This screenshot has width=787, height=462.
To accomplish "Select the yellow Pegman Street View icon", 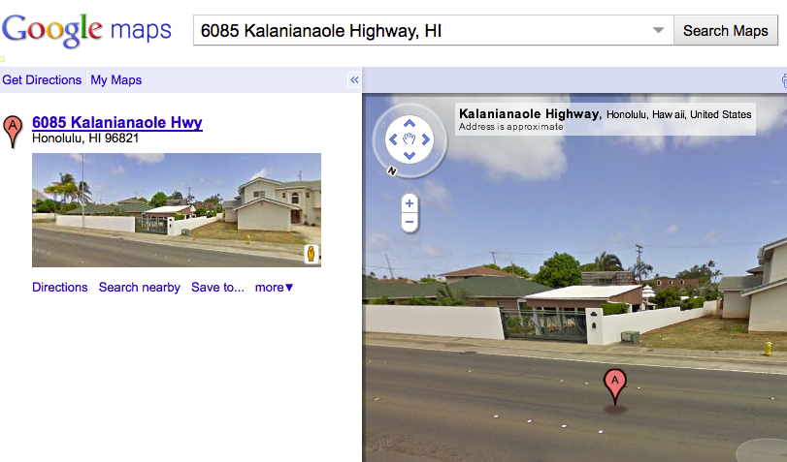I will 312,254.
